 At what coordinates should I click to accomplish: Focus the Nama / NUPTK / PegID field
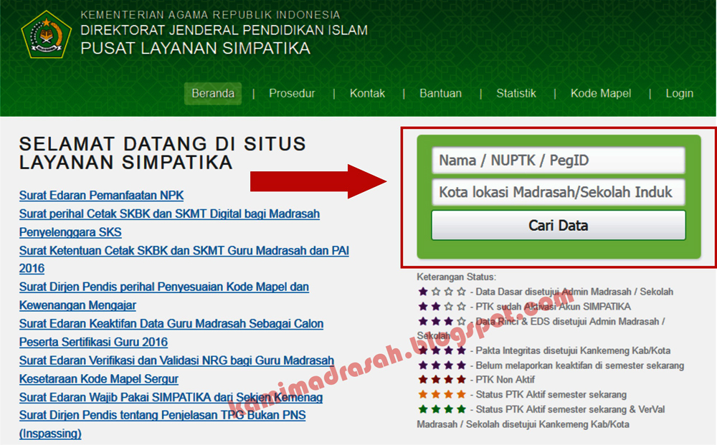[x=559, y=161]
